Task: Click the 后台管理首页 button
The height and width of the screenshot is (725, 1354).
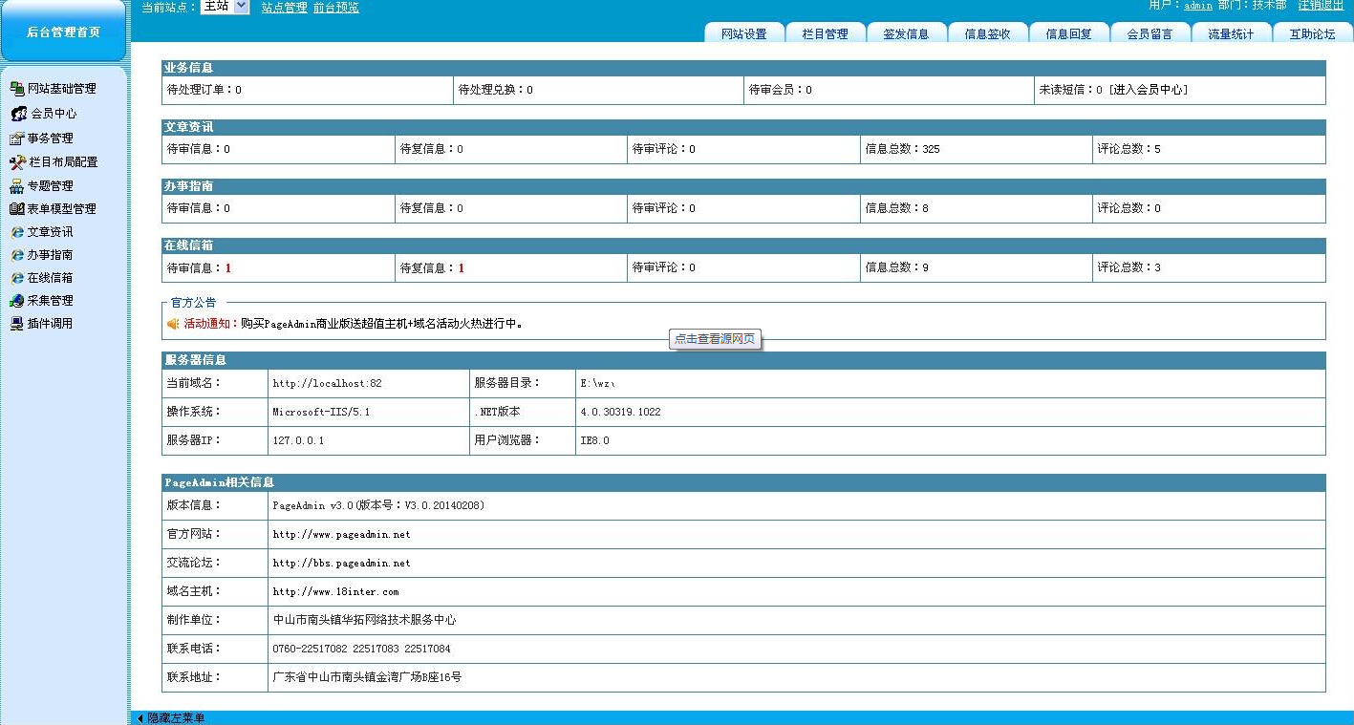Action: (63, 32)
